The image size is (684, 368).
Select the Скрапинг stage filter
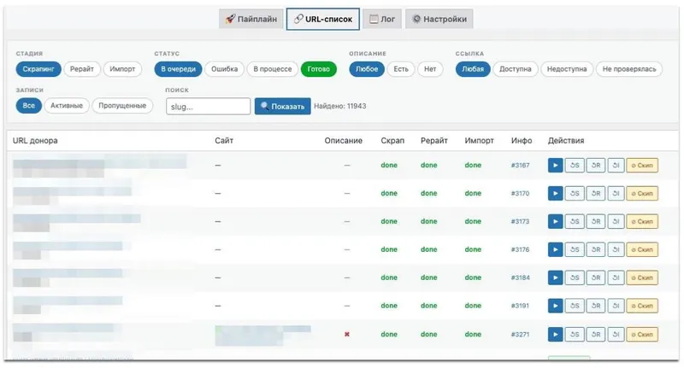point(38,69)
